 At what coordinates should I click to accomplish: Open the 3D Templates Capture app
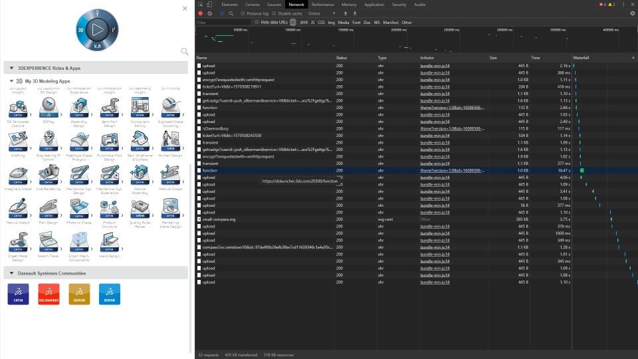click(x=18, y=108)
